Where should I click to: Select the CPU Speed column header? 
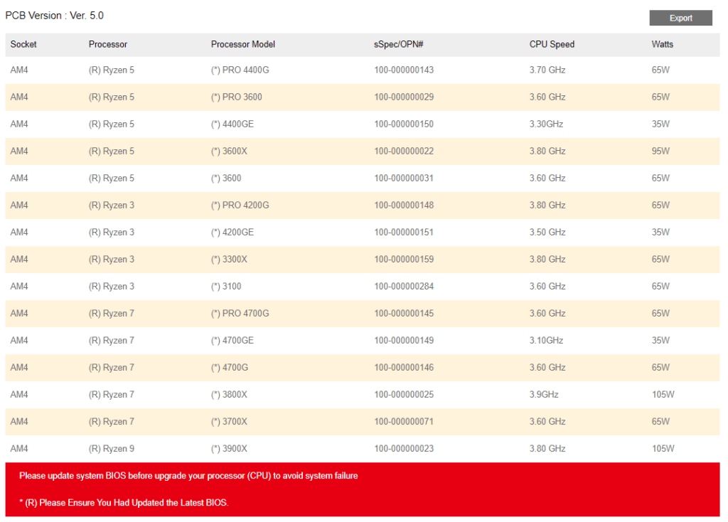click(x=552, y=44)
